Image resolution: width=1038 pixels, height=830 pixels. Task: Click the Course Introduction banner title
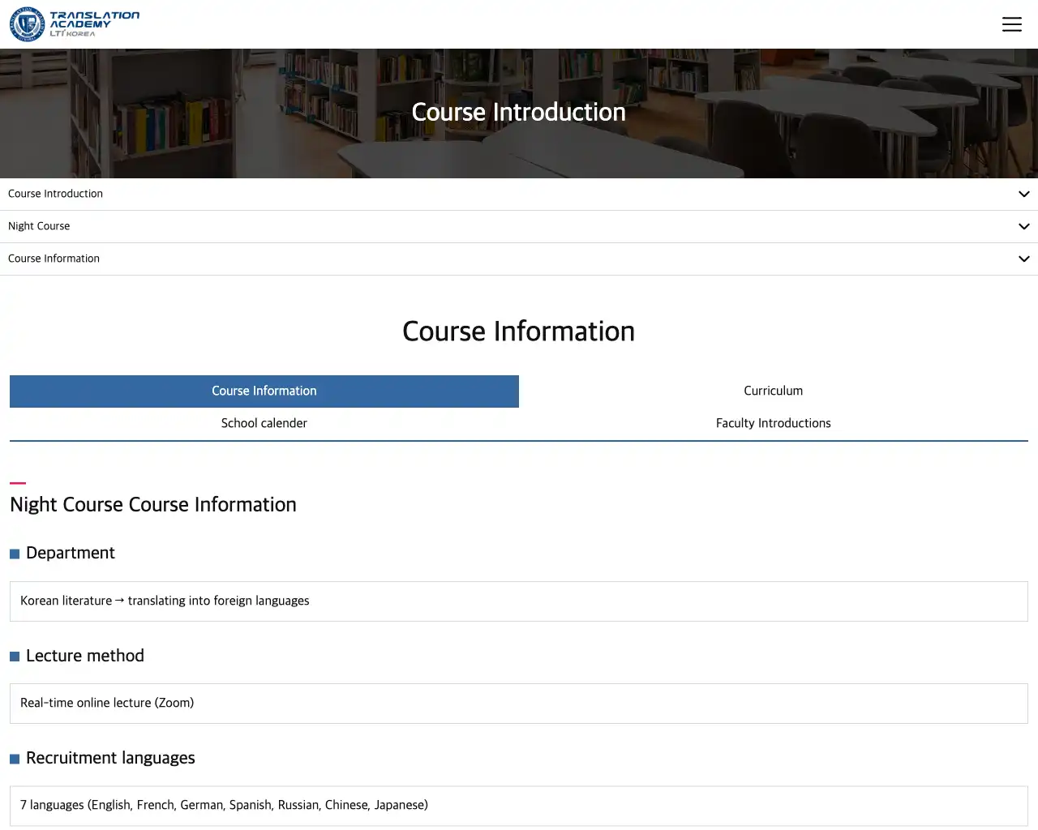point(518,112)
